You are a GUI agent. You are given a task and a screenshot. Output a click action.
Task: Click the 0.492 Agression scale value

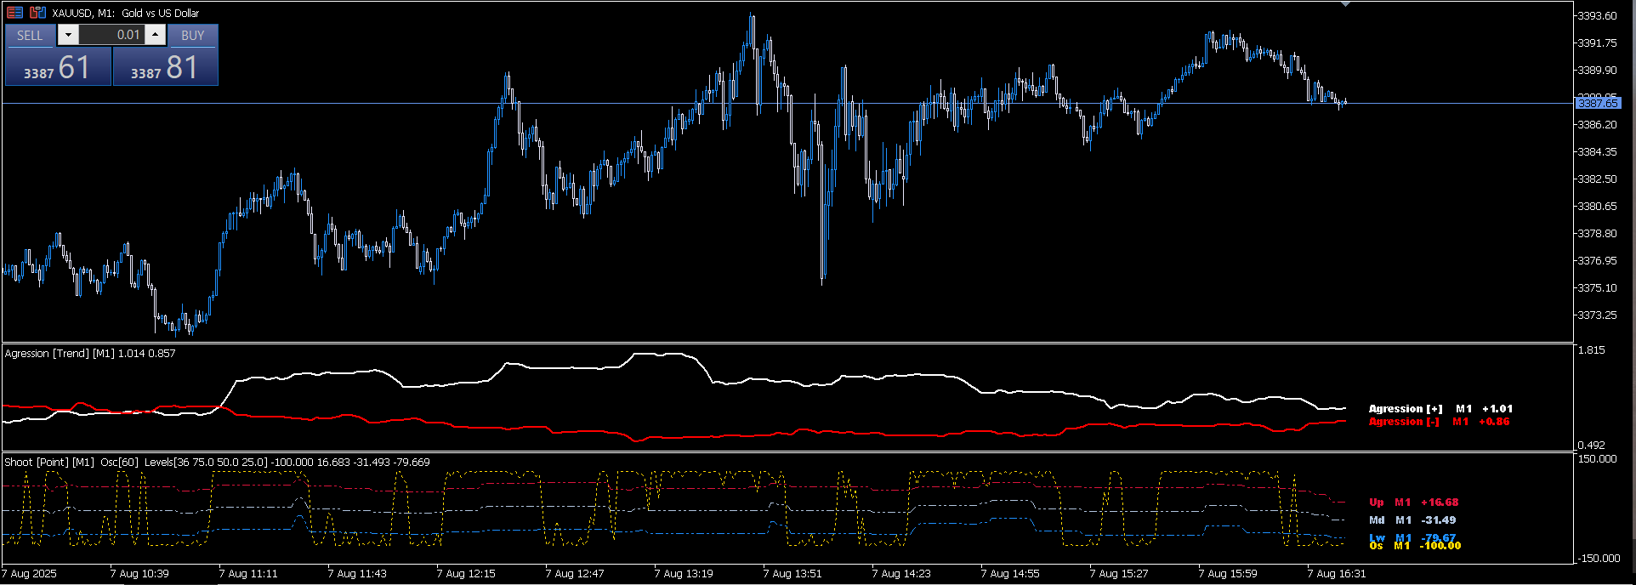click(x=1591, y=445)
